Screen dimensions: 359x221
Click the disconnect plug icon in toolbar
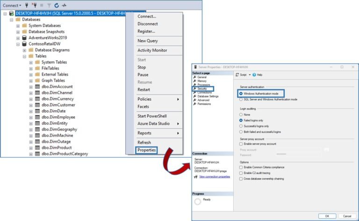(x=34, y=5)
